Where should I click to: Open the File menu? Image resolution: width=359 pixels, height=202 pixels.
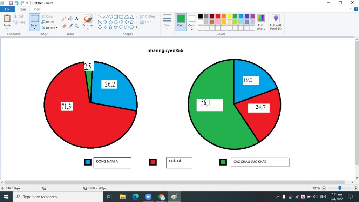coord(7,9)
